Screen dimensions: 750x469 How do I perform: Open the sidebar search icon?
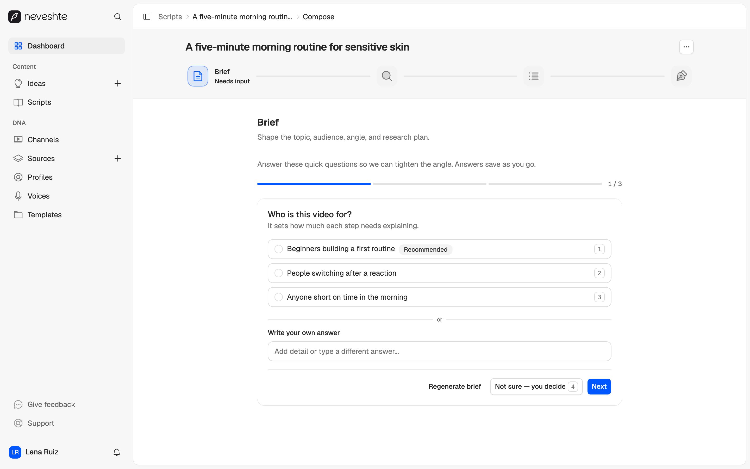pyautogui.click(x=117, y=16)
